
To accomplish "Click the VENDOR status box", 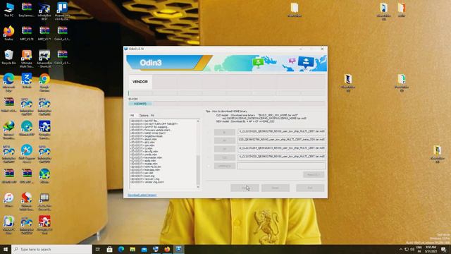I will coord(140,82).
